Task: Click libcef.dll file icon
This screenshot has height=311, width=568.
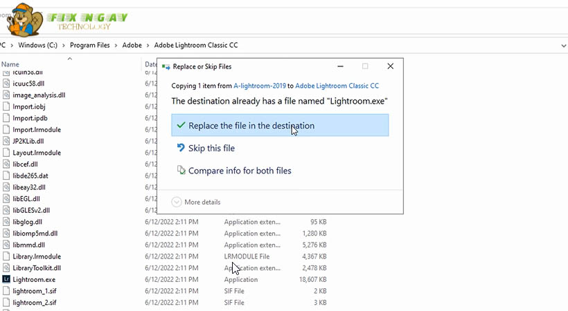Action: (6, 164)
